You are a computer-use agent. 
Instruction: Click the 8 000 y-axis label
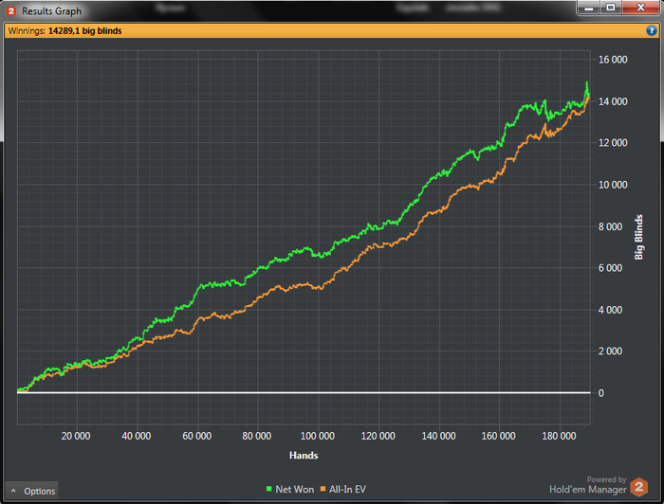tap(610, 226)
